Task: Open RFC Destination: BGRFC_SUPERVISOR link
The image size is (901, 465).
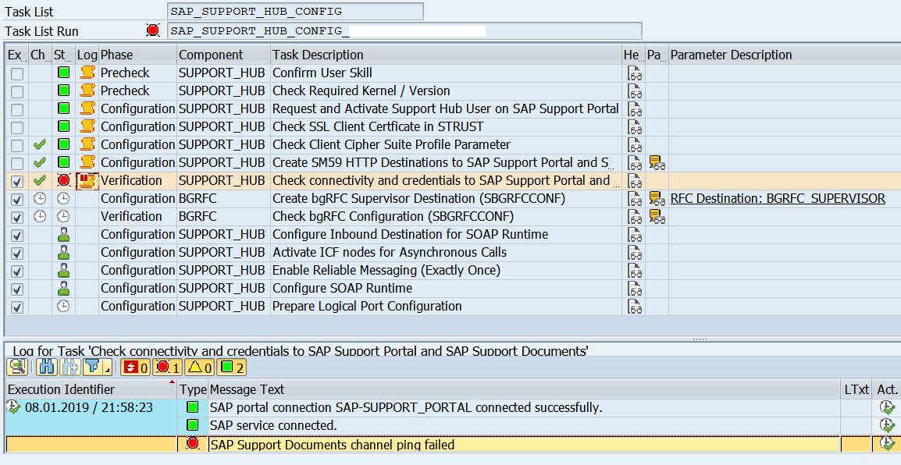Action: (778, 199)
